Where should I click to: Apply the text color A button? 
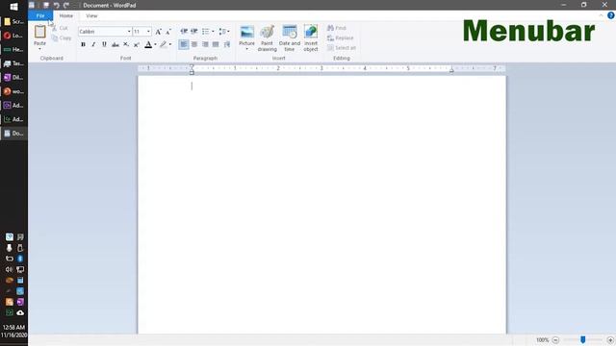148,44
